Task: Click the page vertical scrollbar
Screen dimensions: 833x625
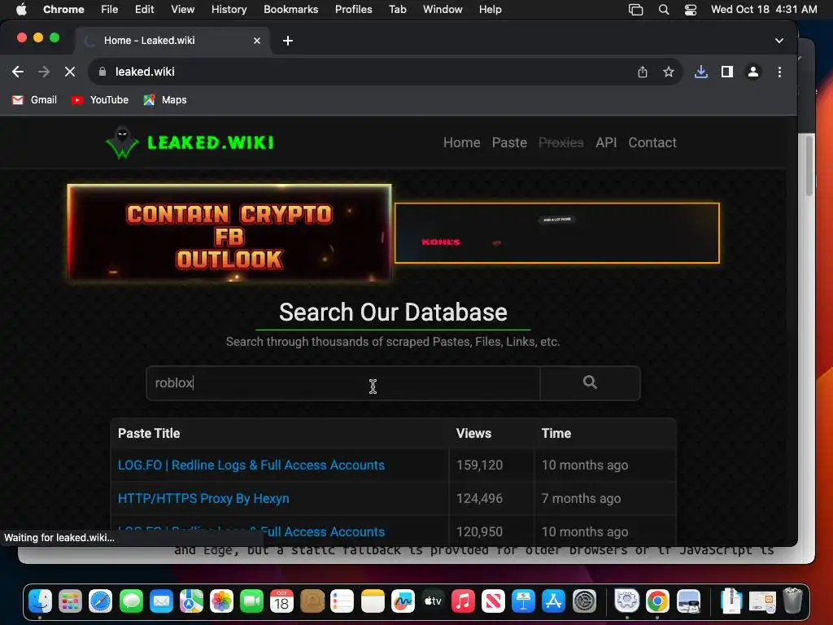Action: coord(809,166)
